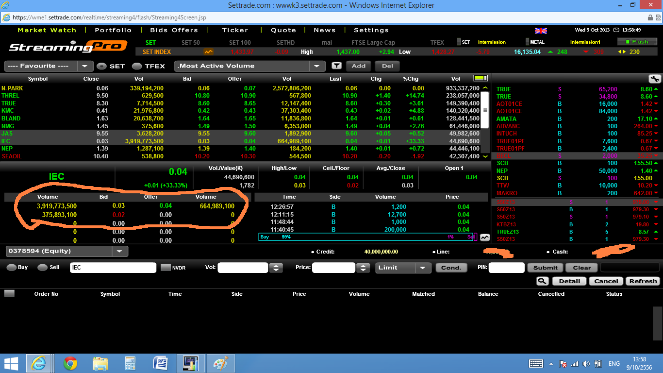Select the SET market radio button
This screenshot has height=373, width=663.
[x=101, y=66]
